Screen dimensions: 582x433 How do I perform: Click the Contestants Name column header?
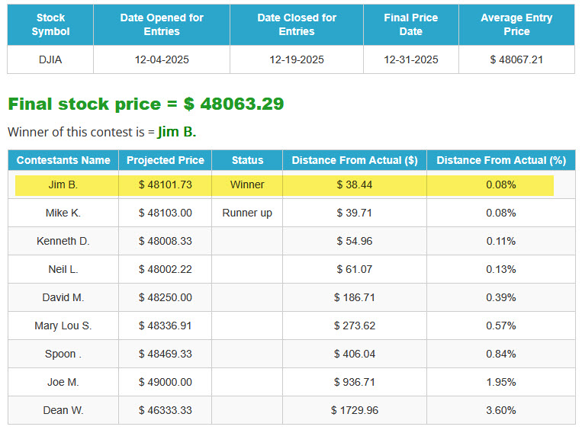click(x=63, y=160)
